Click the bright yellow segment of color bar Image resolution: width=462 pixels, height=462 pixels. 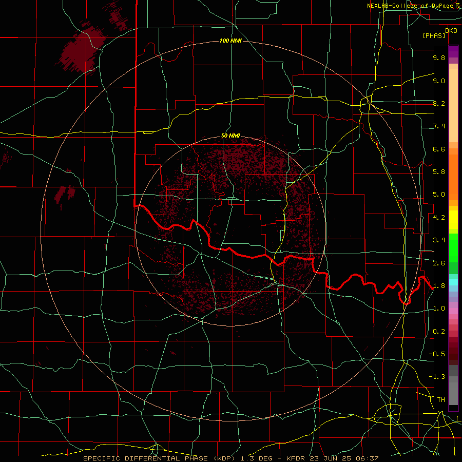[x=453, y=220]
